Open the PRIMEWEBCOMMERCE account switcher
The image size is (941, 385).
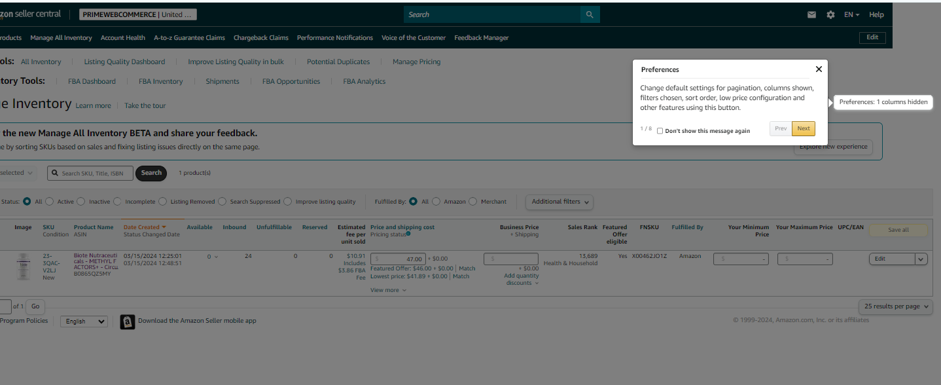coord(137,14)
